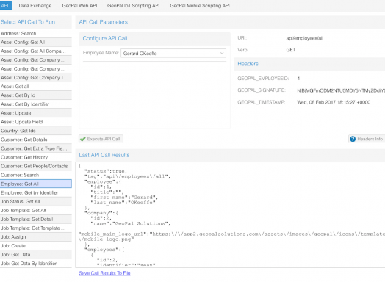
Task: Select the GeoPal IoT Scripting API tab
Action: 133,5
